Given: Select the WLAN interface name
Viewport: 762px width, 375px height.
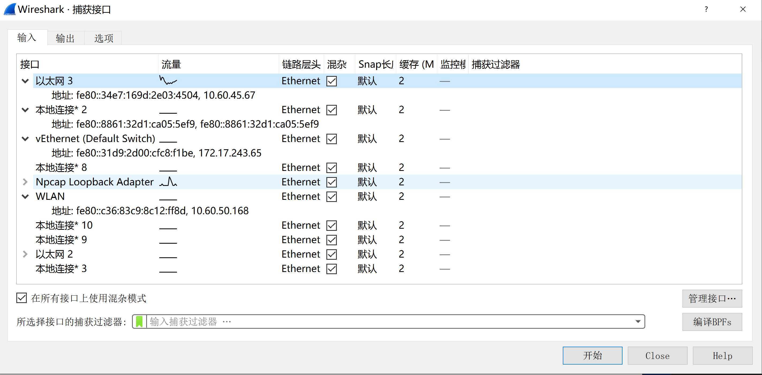Looking at the screenshot, I should pyautogui.click(x=50, y=196).
